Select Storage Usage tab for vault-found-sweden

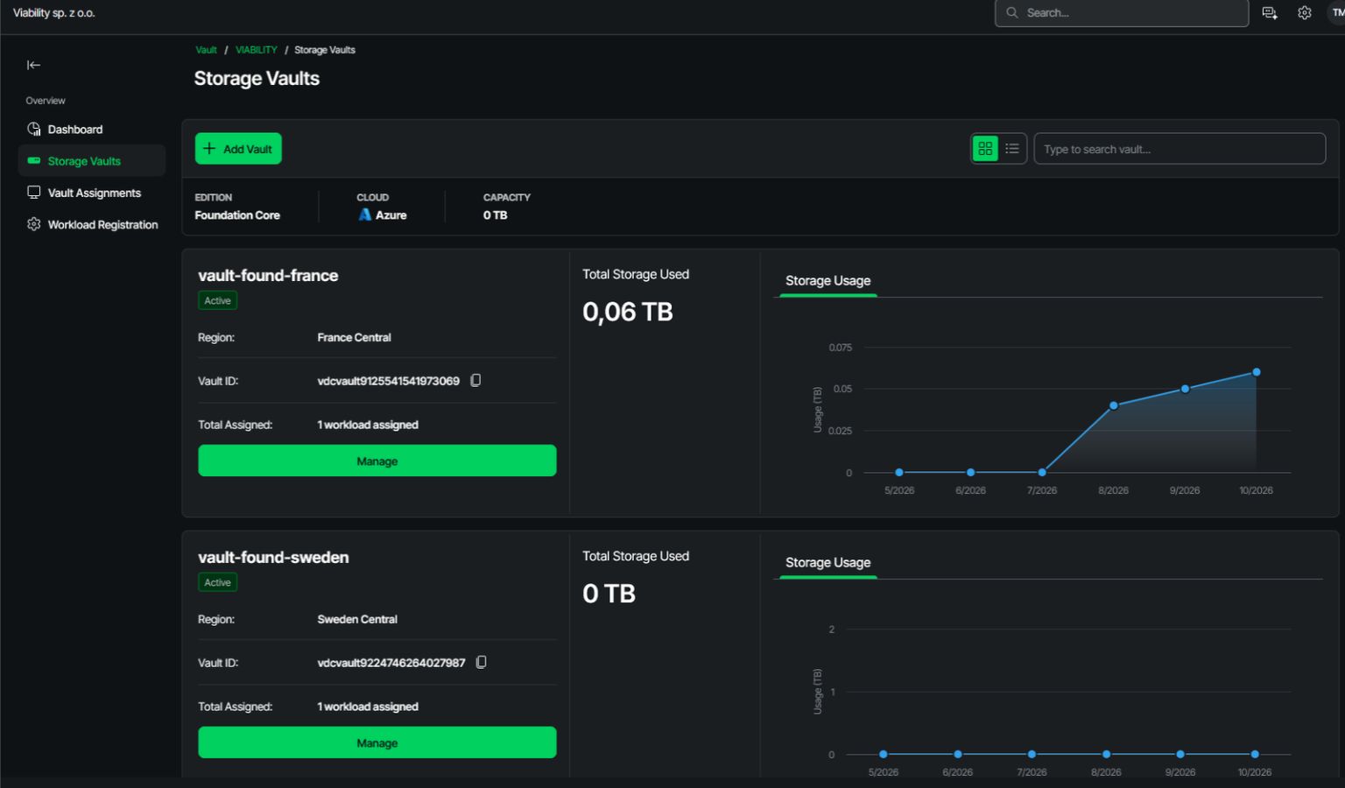pyautogui.click(x=827, y=563)
